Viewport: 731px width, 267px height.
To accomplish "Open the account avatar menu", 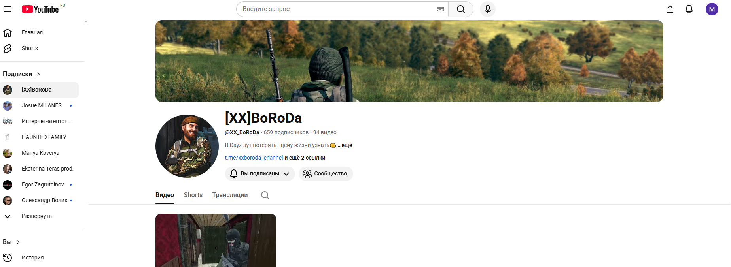I will (x=712, y=9).
